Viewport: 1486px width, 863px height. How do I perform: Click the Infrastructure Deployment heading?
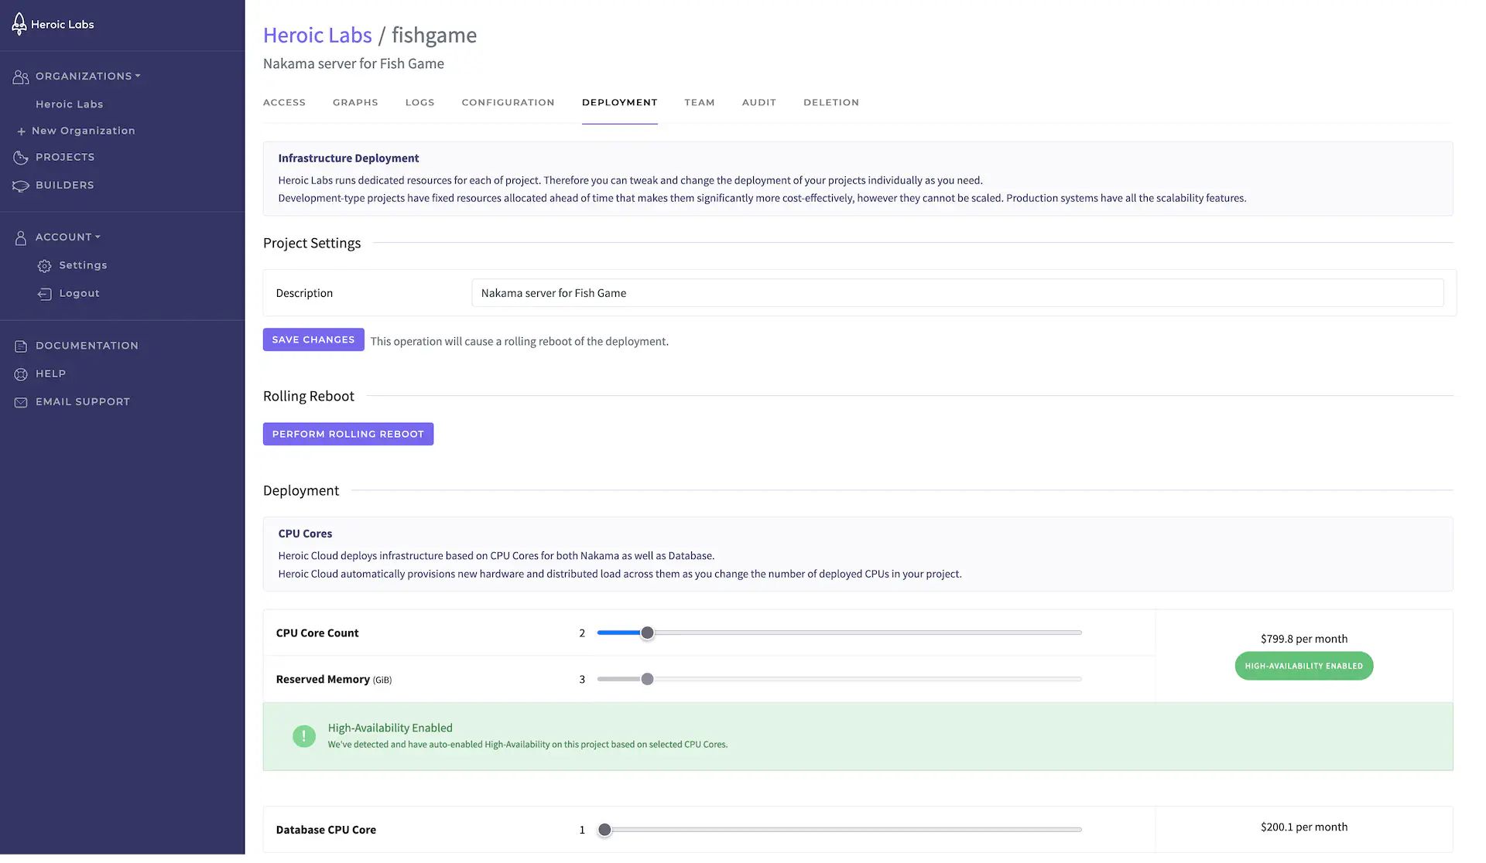pyautogui.click(x=348, y=158)
